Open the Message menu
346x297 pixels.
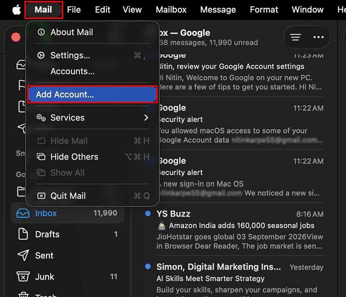click(218, 10)
